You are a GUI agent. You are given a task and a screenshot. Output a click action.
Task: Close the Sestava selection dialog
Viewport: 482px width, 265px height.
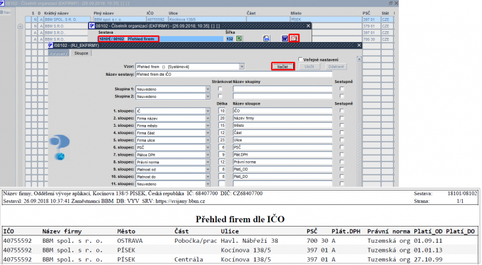[x=308, y=26]
